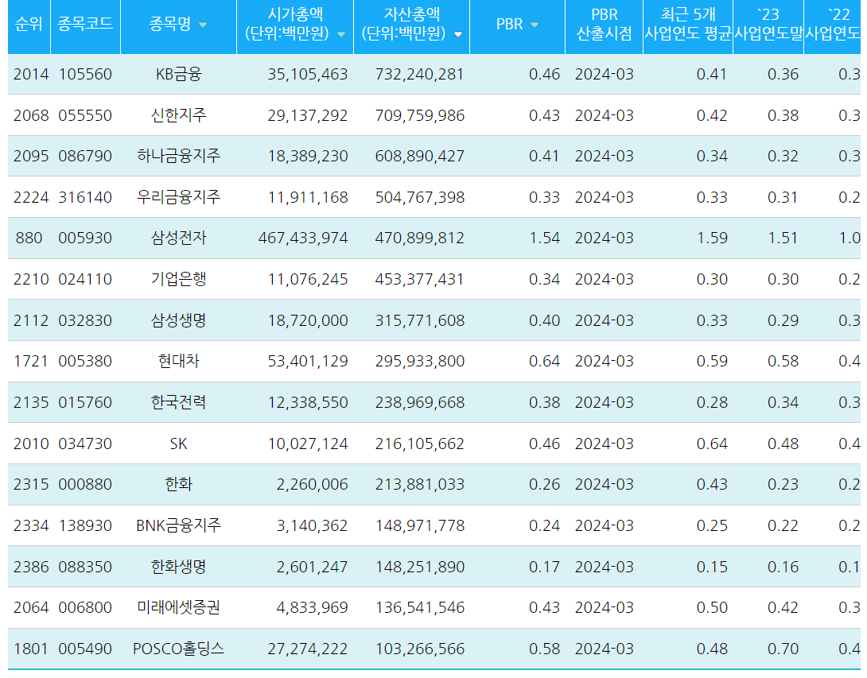Sort by 종목명 dropdown arrow

[x=203, y=25]
